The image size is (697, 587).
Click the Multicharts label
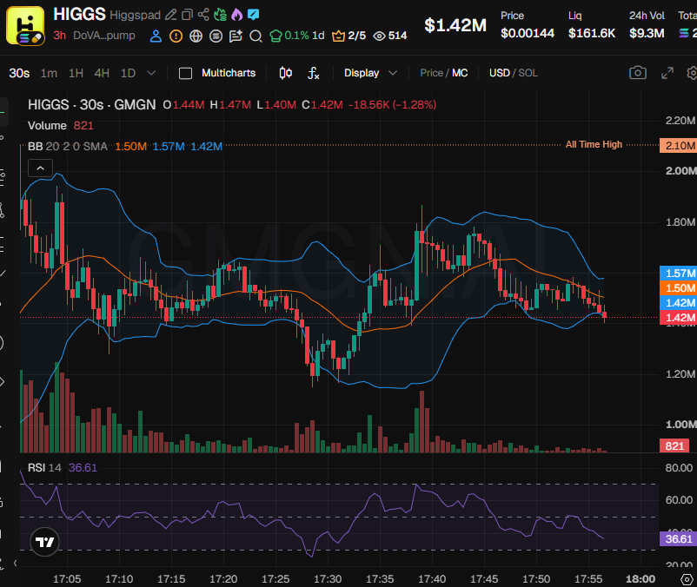point(229,73)
